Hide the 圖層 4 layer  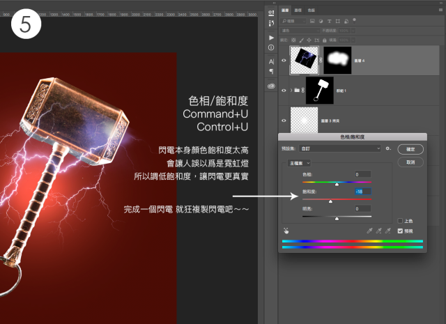(x=284, y=61)
